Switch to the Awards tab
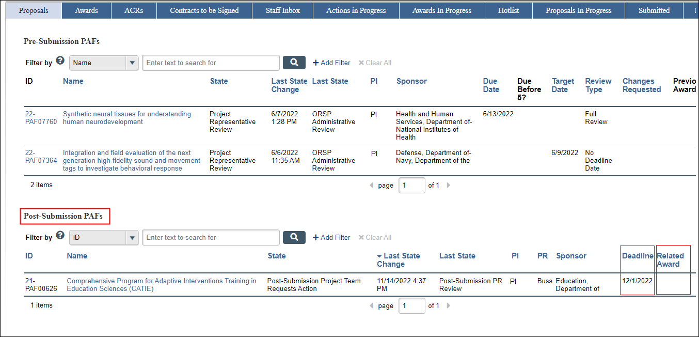 pos(86,10)
